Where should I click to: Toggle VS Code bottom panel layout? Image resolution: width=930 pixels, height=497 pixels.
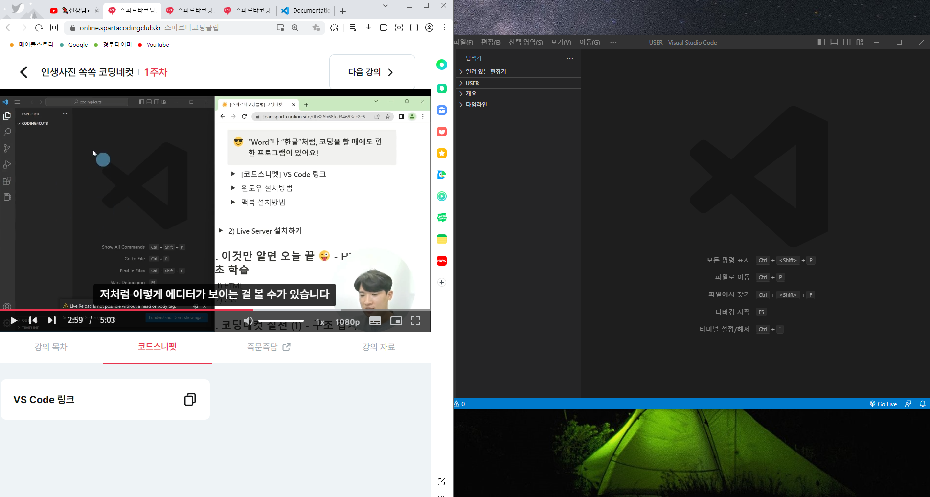tap(834, 43)
